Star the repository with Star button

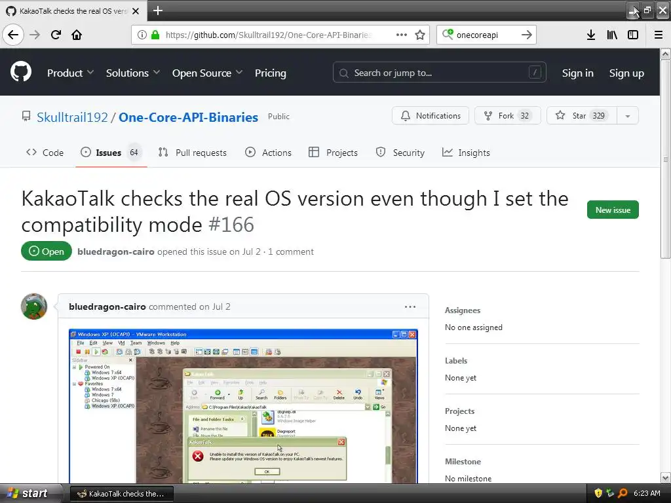582,115
